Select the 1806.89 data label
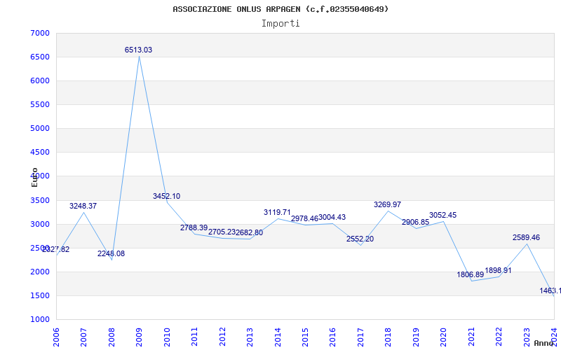Viewport: 561px width, 350px height. tap(470, 274)
